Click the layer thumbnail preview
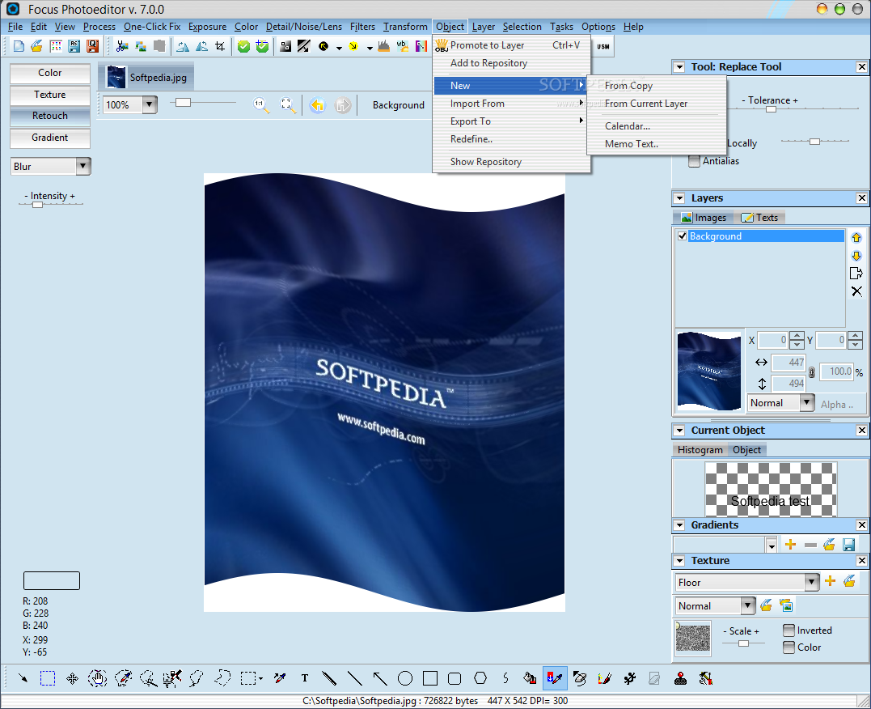The height and width of the screenshot is (709, 871). click(709, 371)
